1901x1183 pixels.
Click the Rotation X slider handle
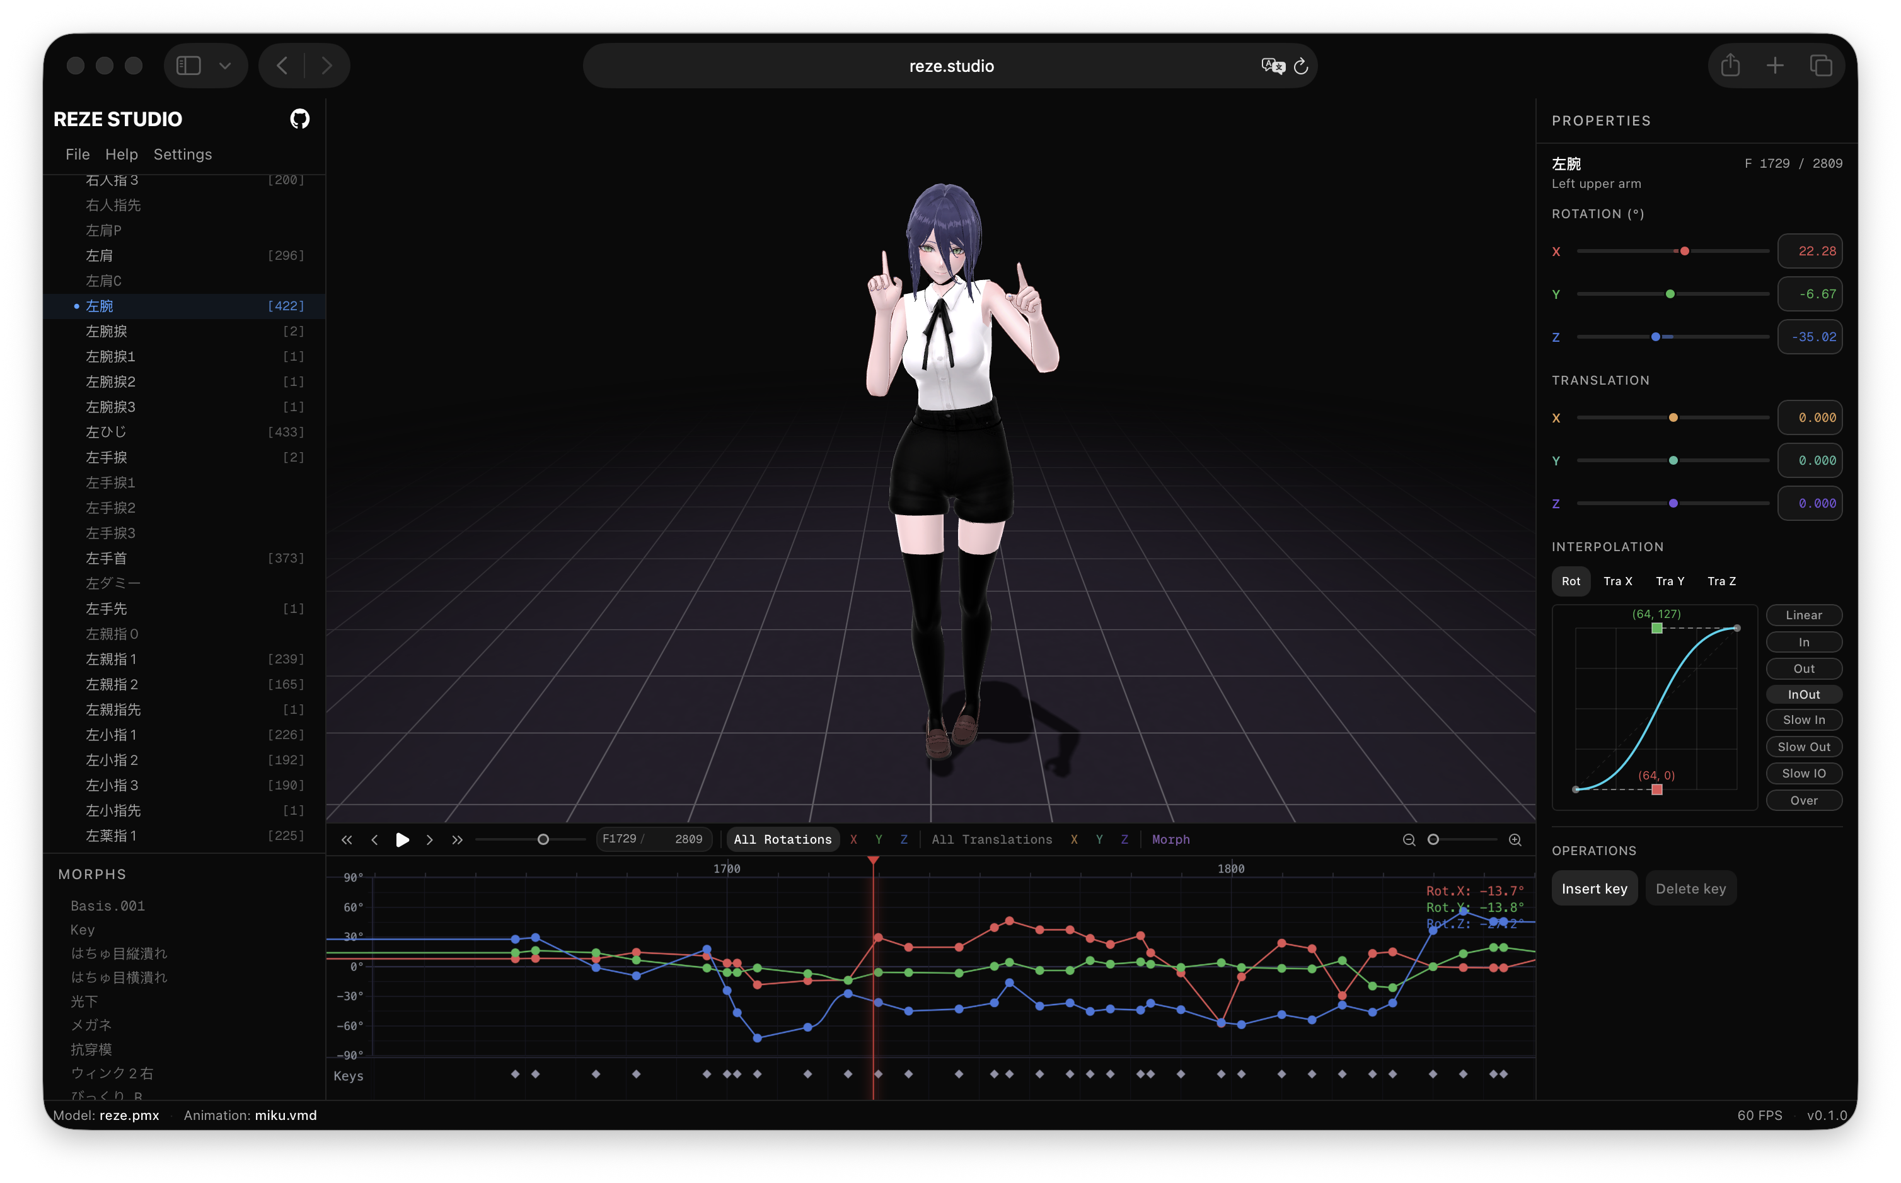point(1684,251)
